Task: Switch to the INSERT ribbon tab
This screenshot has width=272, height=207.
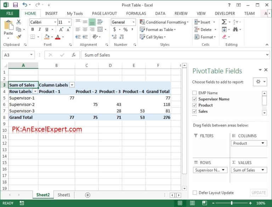Action: pyautogui.click(x=51, y=13)
